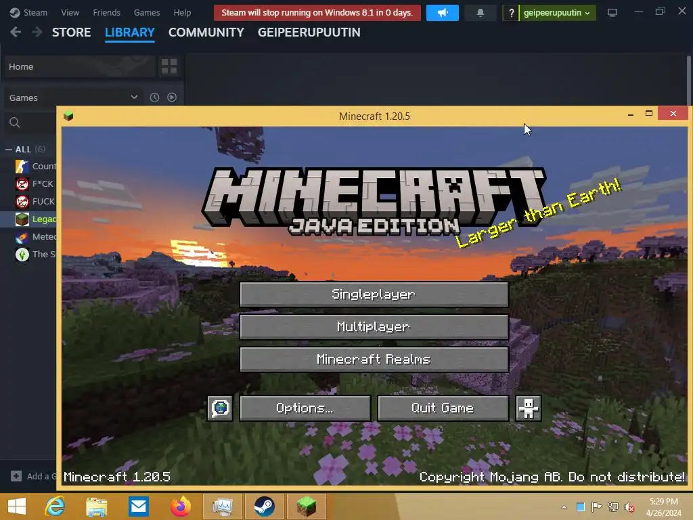Click the Minecraft 1.20.5 version text

pyautogui.click(x=116, y=477)
